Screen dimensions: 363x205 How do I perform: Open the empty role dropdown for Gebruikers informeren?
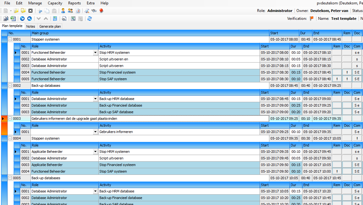(x=95, y=132)
